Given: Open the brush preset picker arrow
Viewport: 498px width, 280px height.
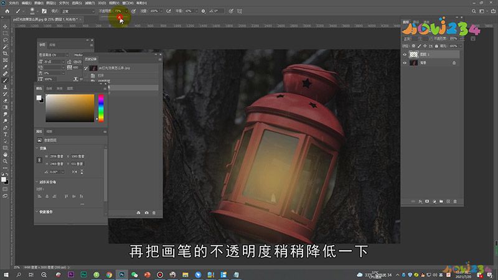Looking at the screenshot, I should click(37, 11).
